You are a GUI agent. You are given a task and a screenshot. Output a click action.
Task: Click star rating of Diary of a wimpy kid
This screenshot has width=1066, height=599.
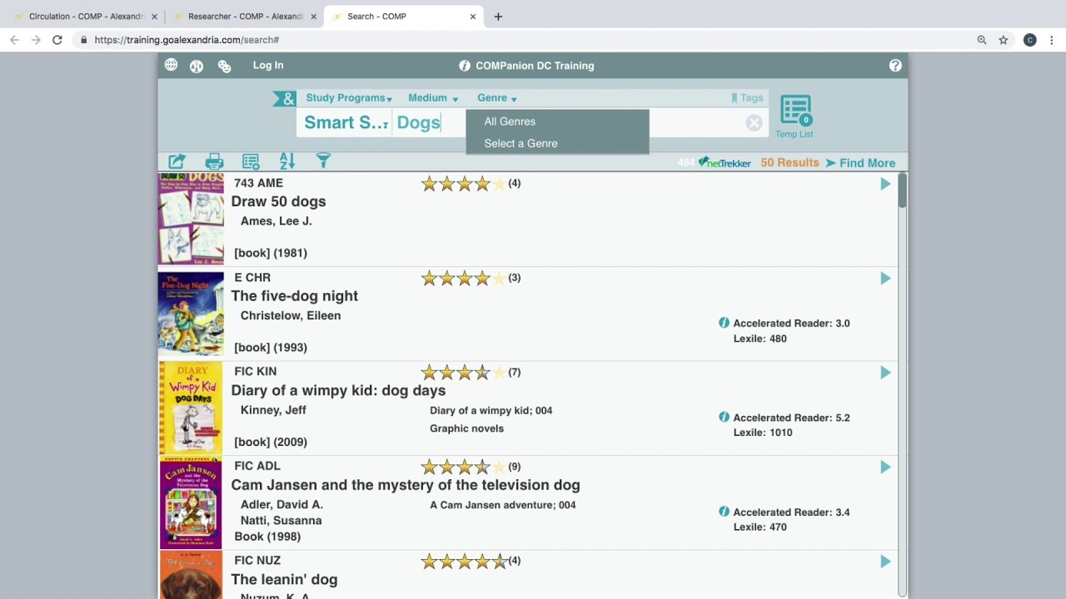463,373
